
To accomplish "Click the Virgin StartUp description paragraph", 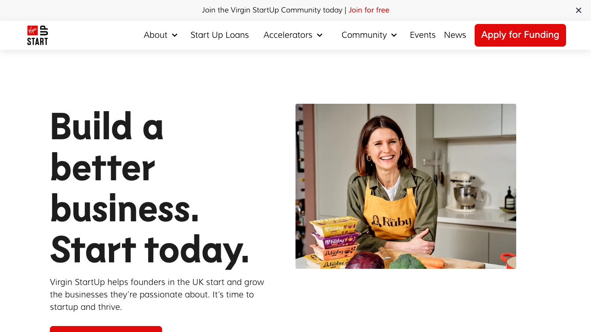I will tap(157, 294).
